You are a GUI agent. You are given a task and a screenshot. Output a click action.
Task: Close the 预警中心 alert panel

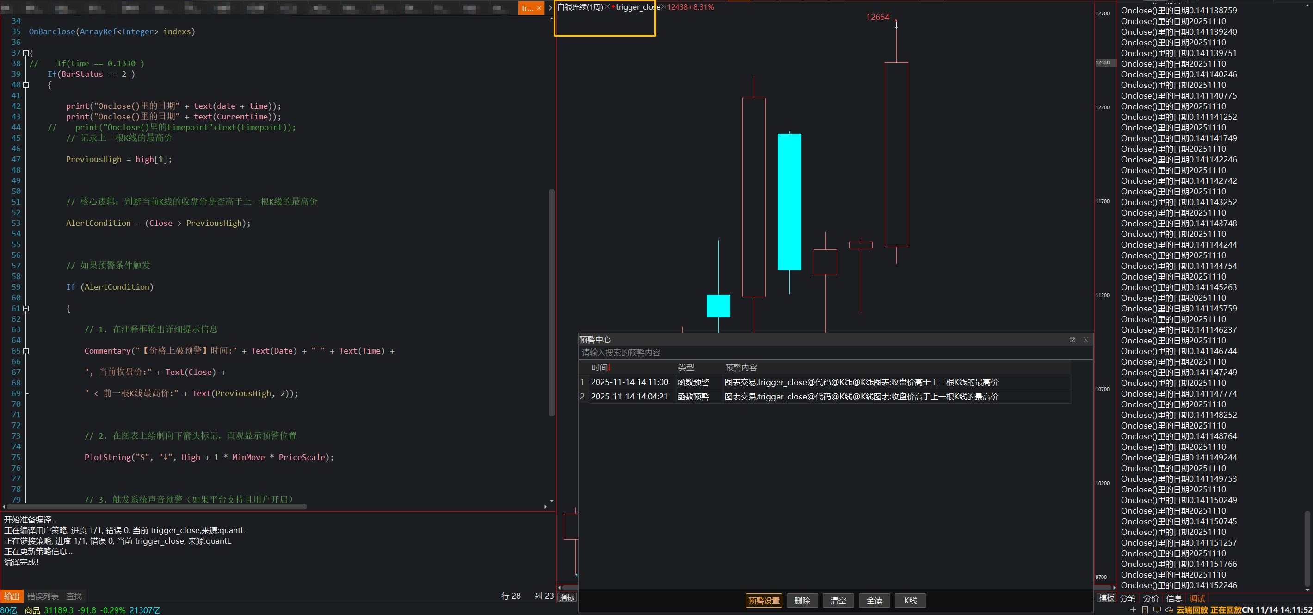pyautogui.click(x=1085, y=340)
